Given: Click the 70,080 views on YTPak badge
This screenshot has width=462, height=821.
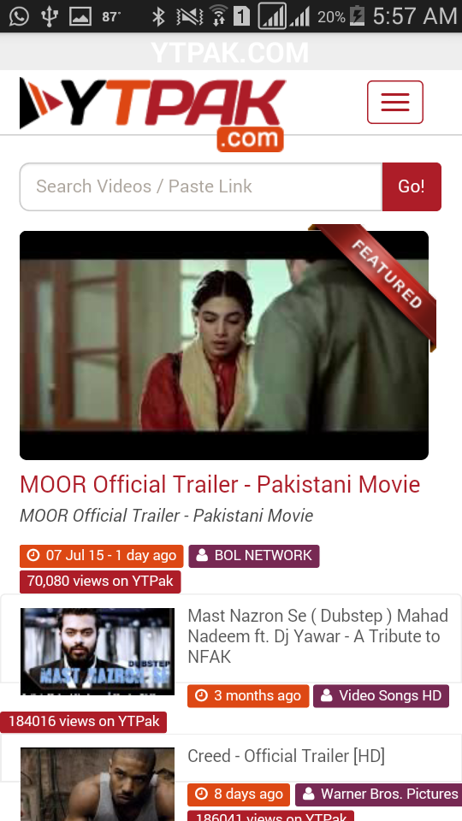Looking at the screenshot, I should [x=100, y=582].
